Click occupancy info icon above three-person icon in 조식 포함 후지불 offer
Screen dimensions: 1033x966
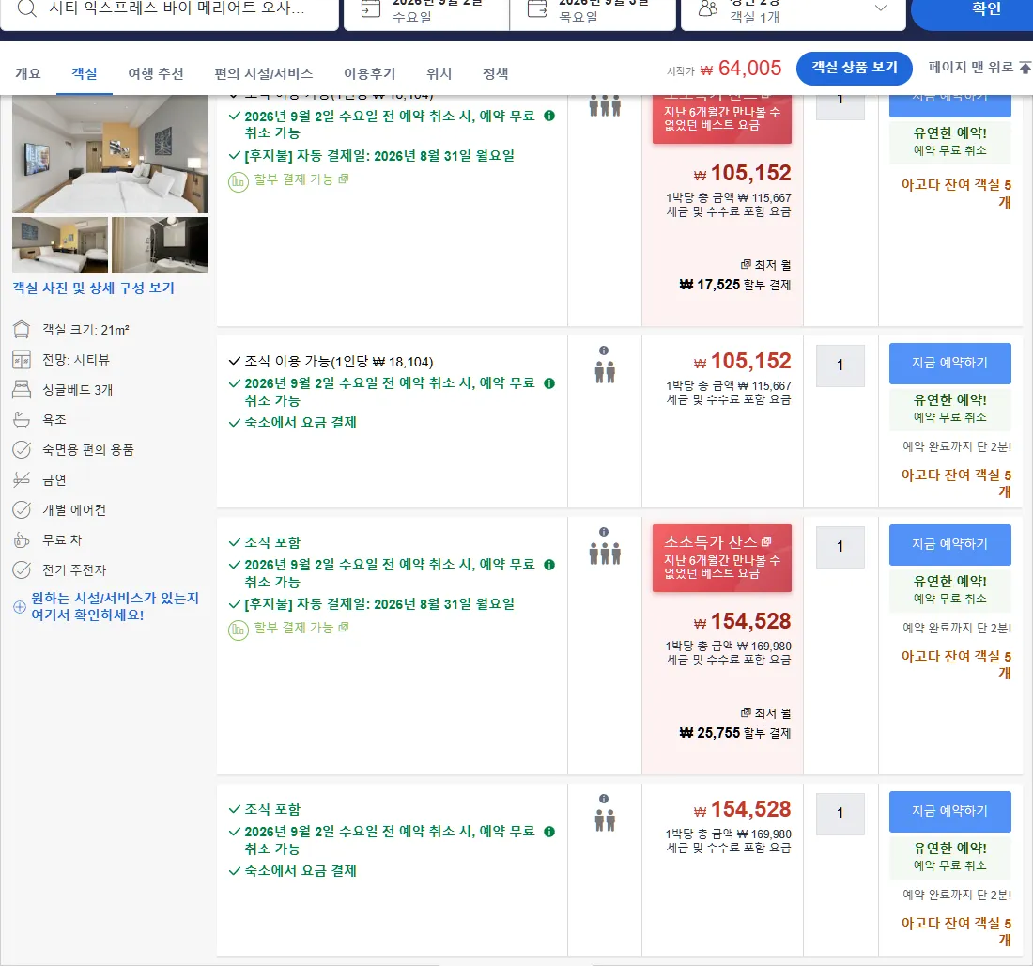604,532
